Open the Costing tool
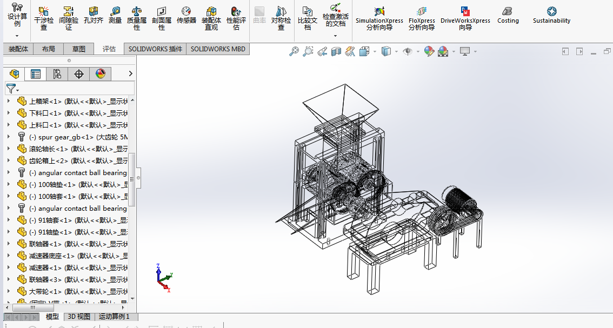Viewport: 613px width, 328px height. [508, 16]
